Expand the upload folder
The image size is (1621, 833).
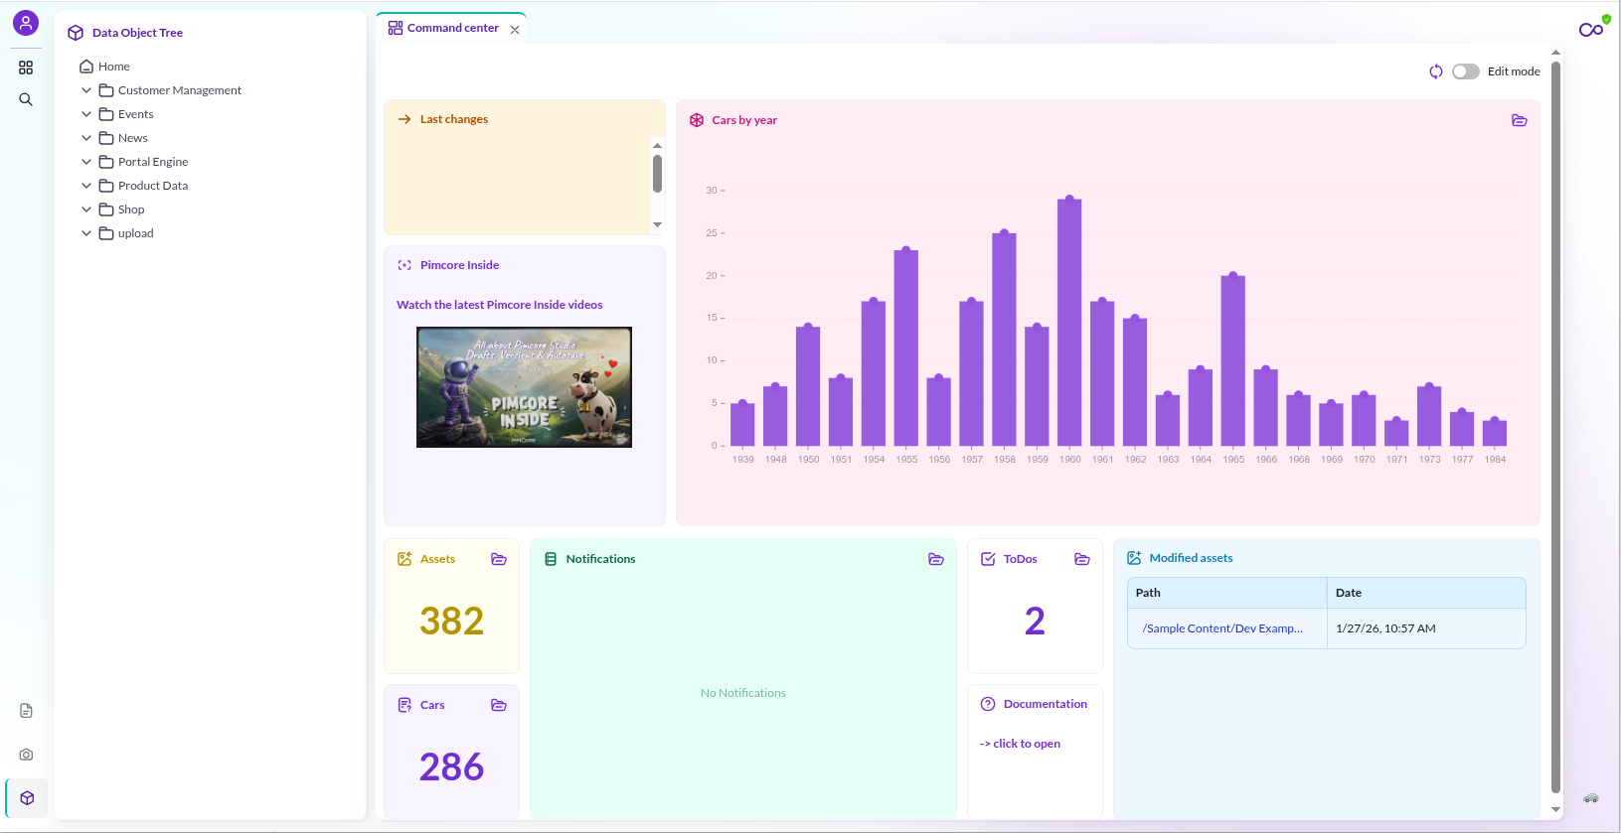[x=86, y=233]
